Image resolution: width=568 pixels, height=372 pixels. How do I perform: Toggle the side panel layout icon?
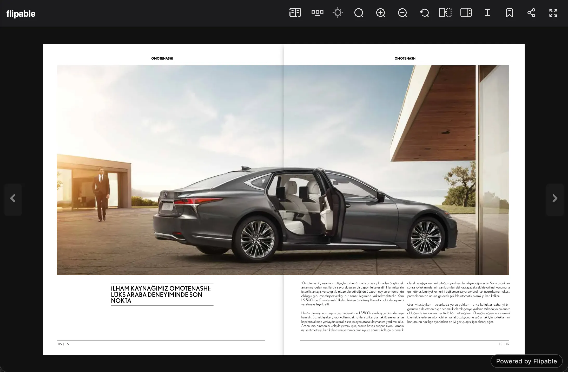466,13
